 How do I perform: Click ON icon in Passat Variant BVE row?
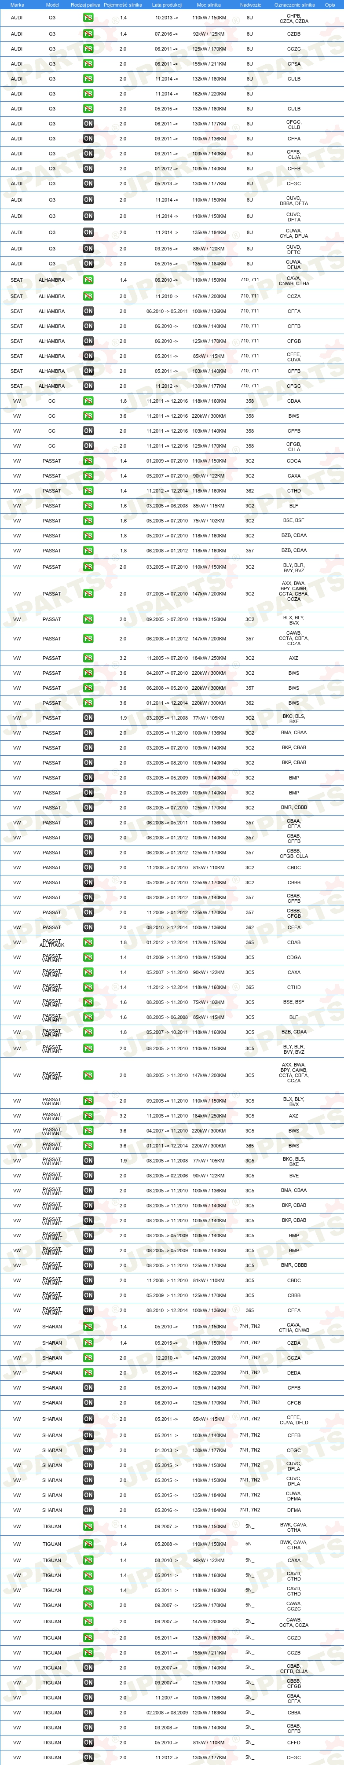point(88,1176)
